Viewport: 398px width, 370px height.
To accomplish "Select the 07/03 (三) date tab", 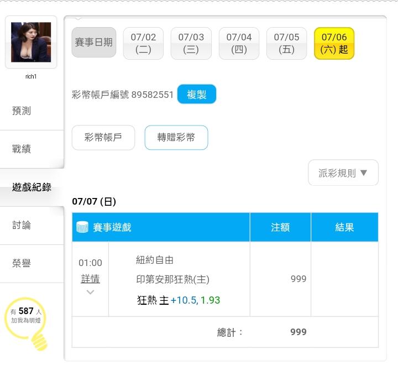I will (191, 44).
